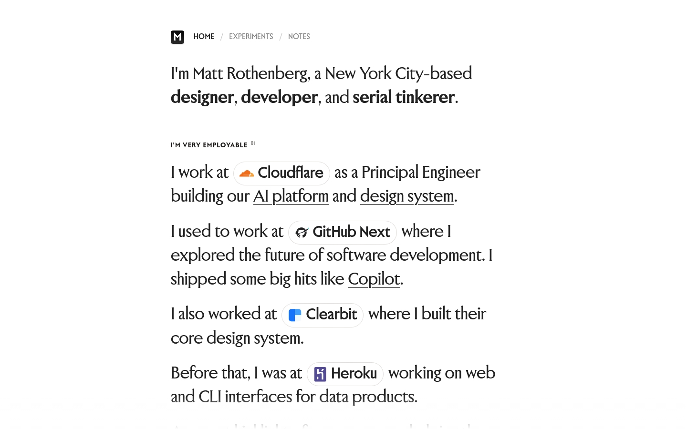Open the NOTES nav link
The height and width of the screenshot is (429, 687).
(x=299, y=37)
